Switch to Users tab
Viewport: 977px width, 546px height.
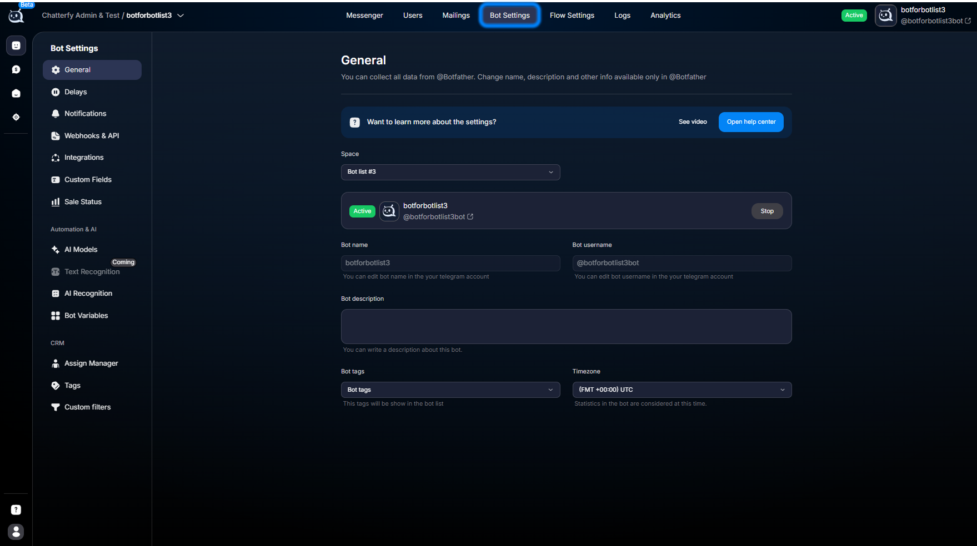(413, 16)
